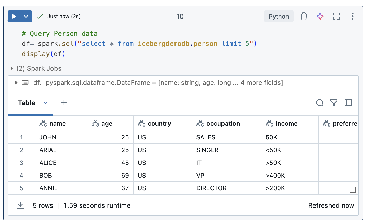
Task: Sort by the age column header
Action: (x=107, y=124)
